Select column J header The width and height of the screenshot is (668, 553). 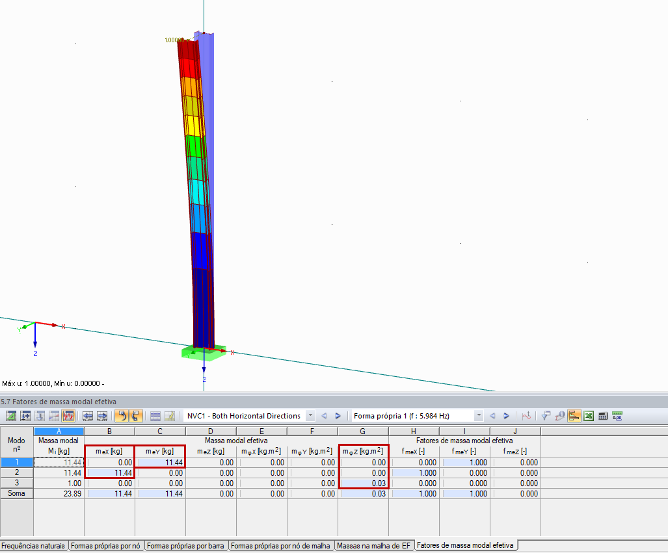(x=515, y=431)
